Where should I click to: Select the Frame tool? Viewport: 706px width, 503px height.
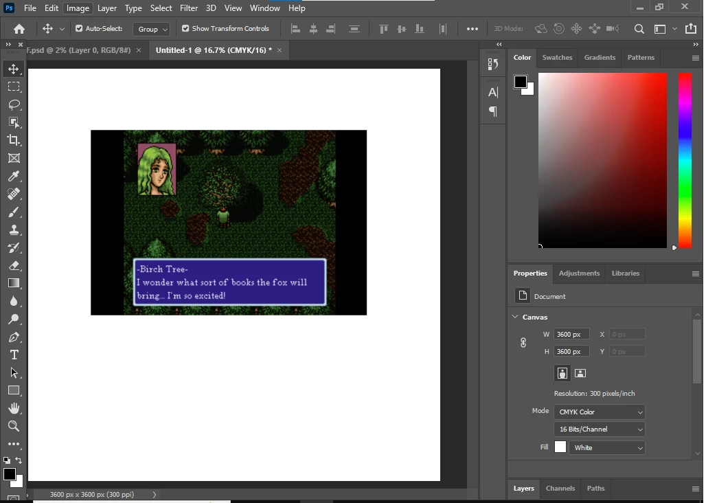(14, 158)
